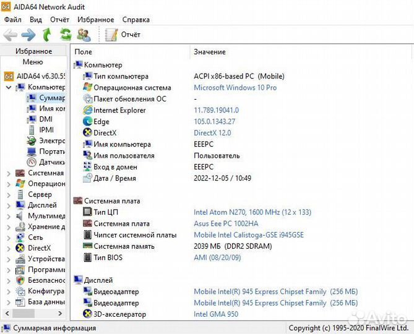Open the Вид menu
This screenshot has height=334, width=414.
(36, 20)
